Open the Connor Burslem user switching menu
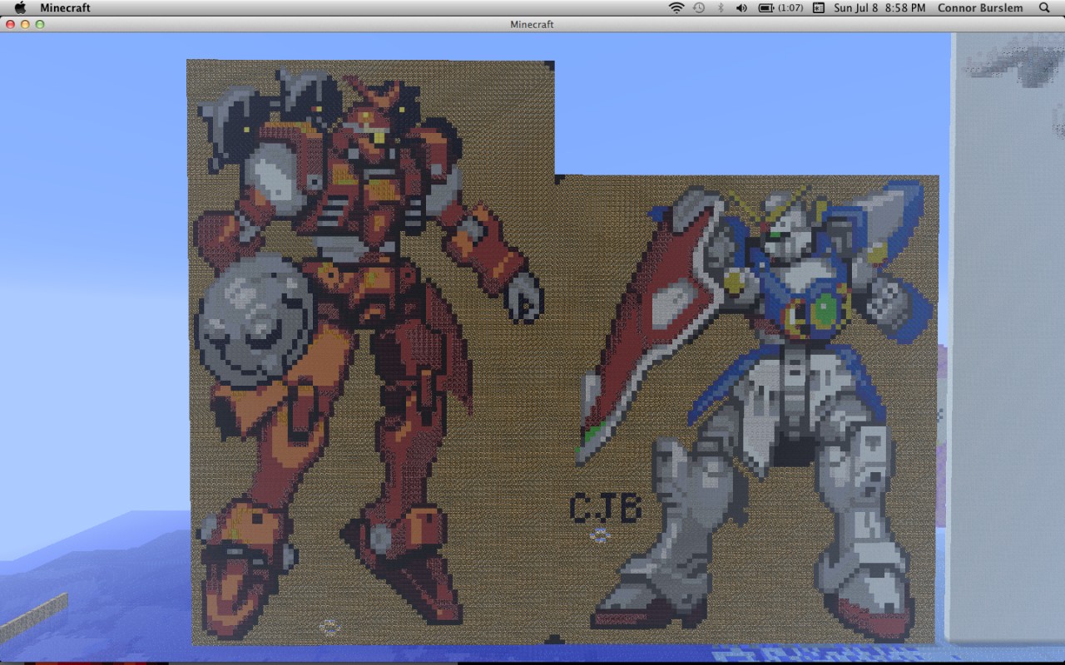Image resolution: width=1065 pixels, height=665 pixels. (x=980, y=7)
